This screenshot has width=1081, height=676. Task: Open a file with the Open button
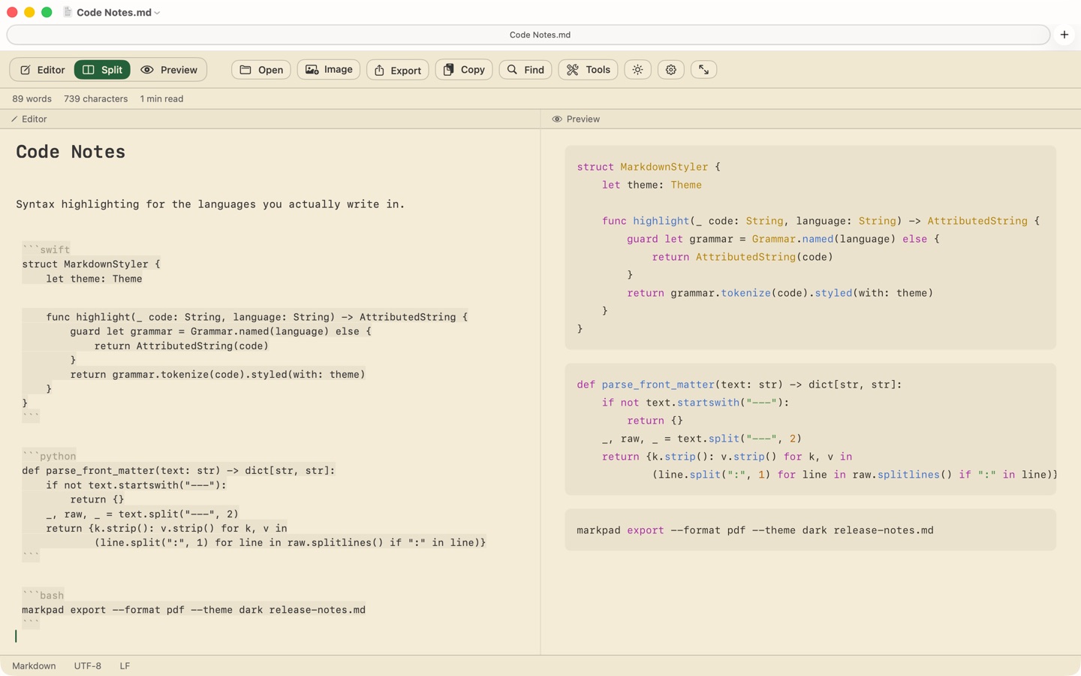click(x=261, y=70)
